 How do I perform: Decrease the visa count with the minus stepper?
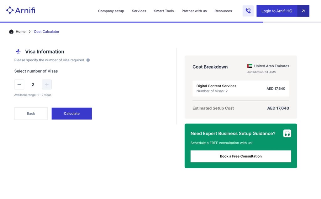point(19,84)
